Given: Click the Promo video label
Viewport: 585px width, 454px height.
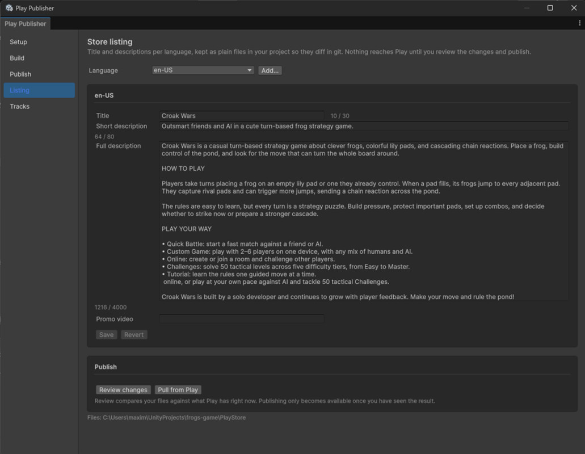Looking at the screenshot, I should pos(115,319).
